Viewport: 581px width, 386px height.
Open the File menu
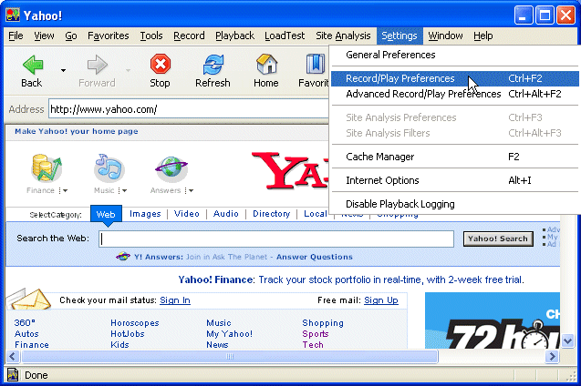(x=16, y=36)
